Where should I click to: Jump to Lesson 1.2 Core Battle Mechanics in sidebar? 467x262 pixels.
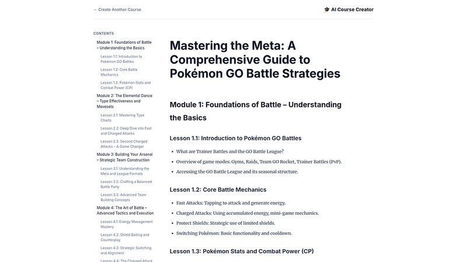(x=119, y=72)
